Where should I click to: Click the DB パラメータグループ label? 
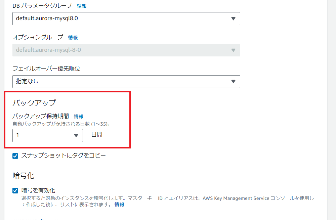[x=42, y=6]
